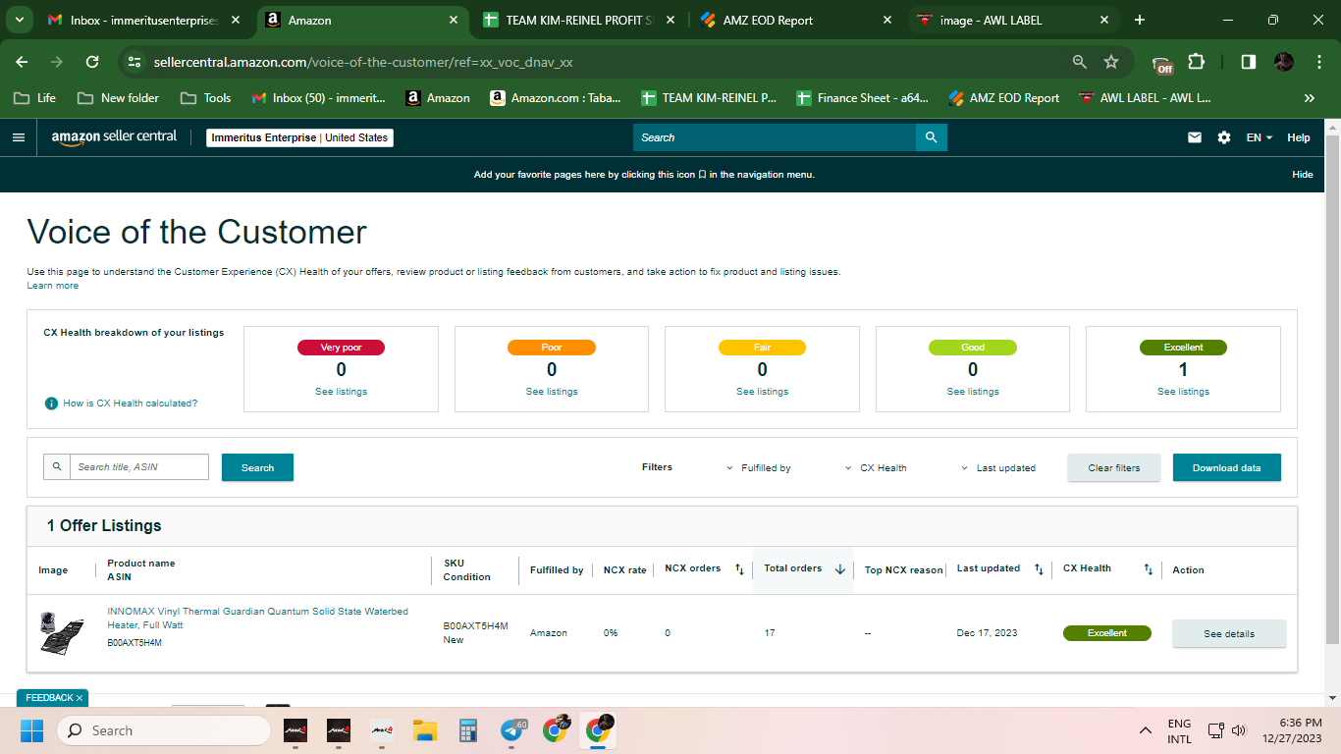Launch File Explorer from the taskbar

pos(424,730)
